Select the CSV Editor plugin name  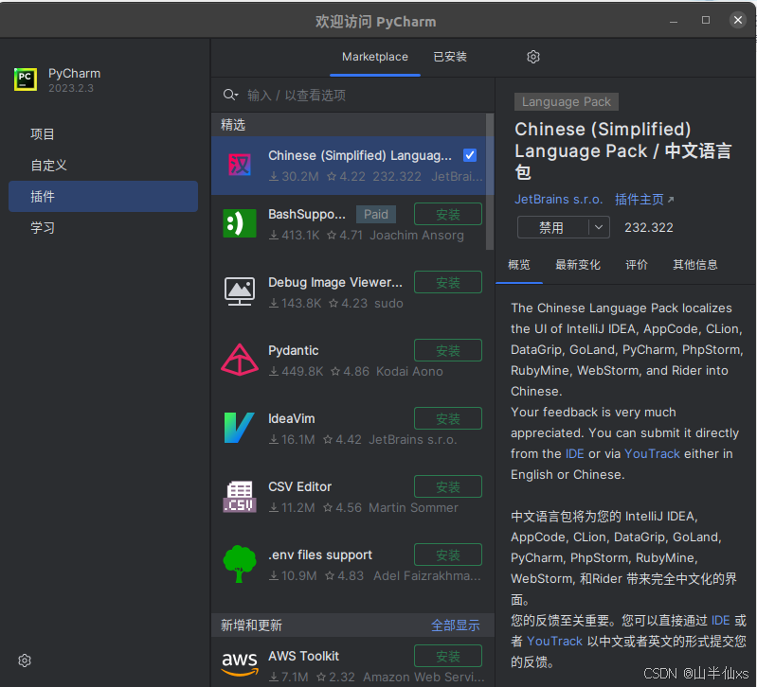click(x=299, y=486)
